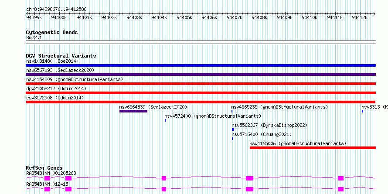Click the red nsv4154809 variant bar
The image size is (388, 194).
pyautogui.click(x=201, y=84)
